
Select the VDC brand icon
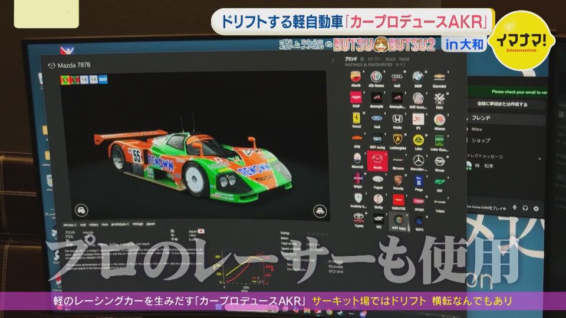point(379,218)
